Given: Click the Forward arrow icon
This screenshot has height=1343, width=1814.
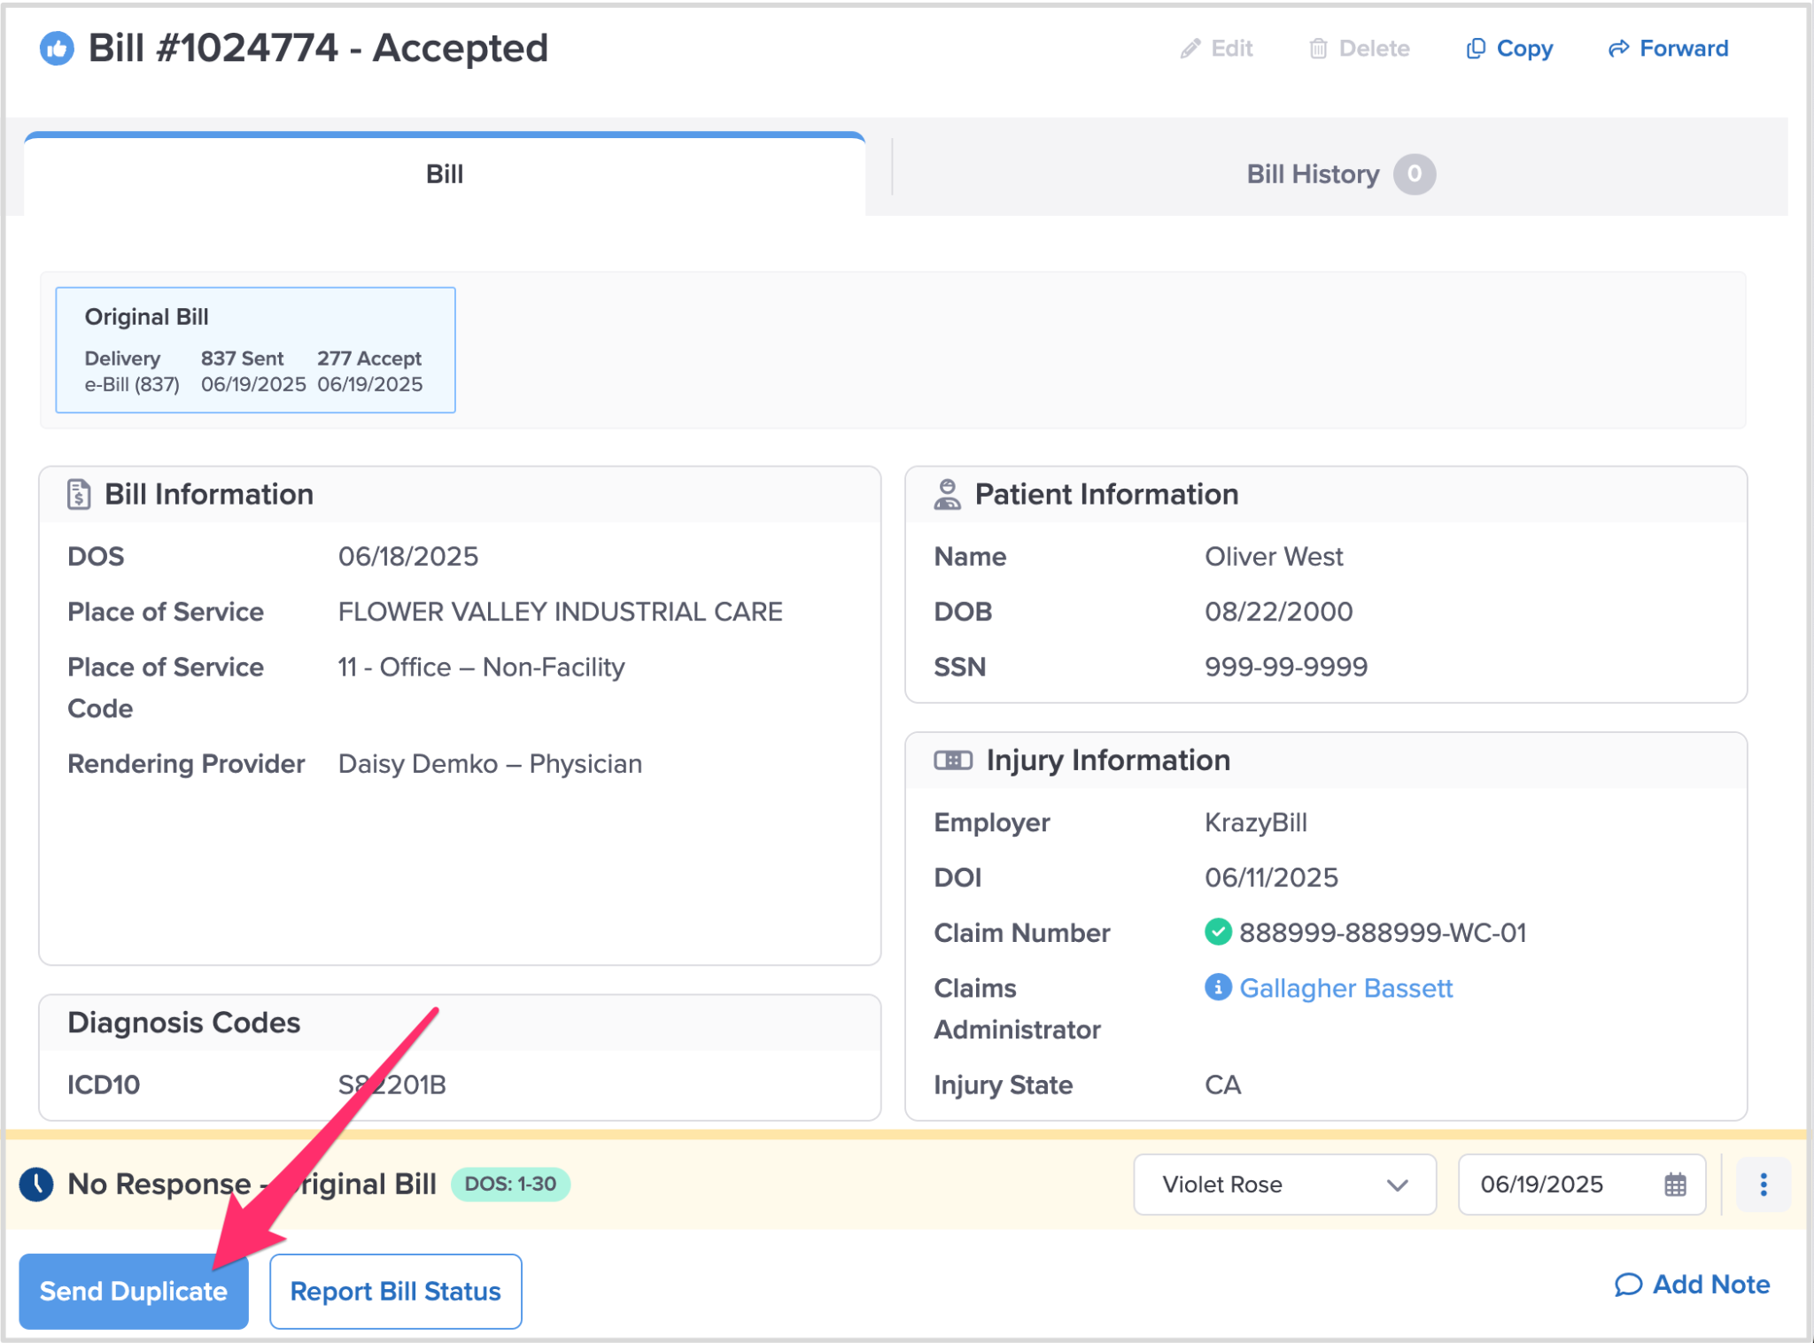Looking at the screenshot, I should pyautogui.click(x=1618, y=49).
